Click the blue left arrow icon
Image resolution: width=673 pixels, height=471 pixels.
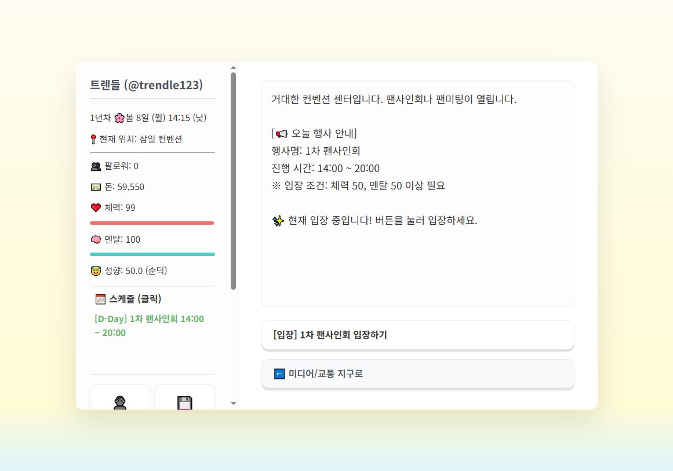tap(279, 374)
